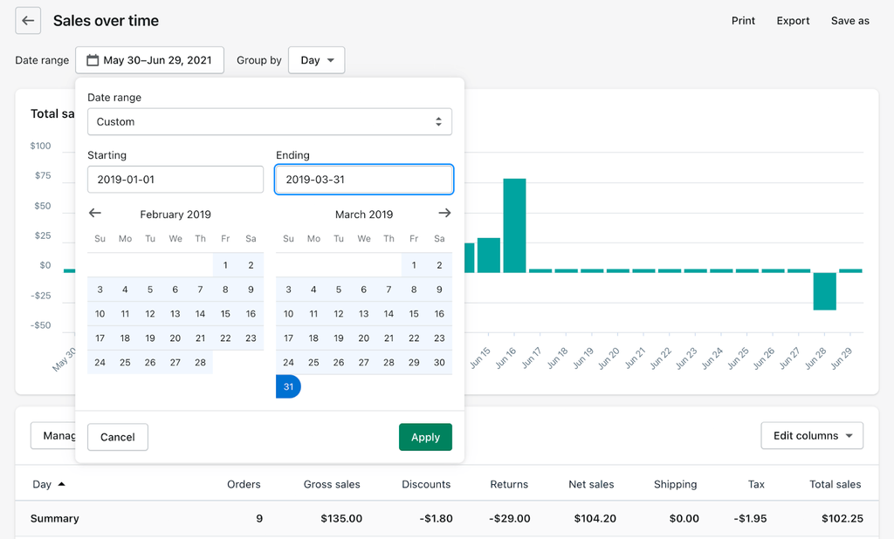Select March 31 in the calendar
Viewport: 894px width, 539px height.
pyautogui.click(x=288, y=386)
